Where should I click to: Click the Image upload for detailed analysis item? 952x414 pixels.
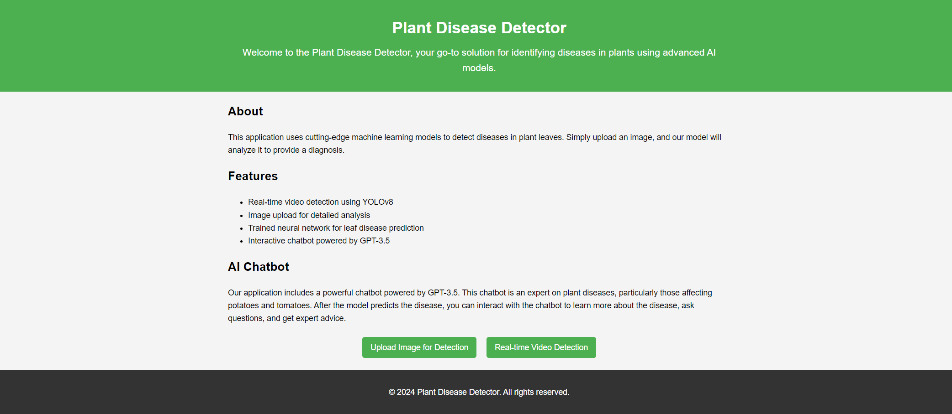click(x=309, y=215)
